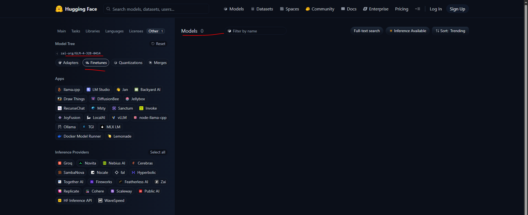Switch to the Tasks filter tab

76,31
